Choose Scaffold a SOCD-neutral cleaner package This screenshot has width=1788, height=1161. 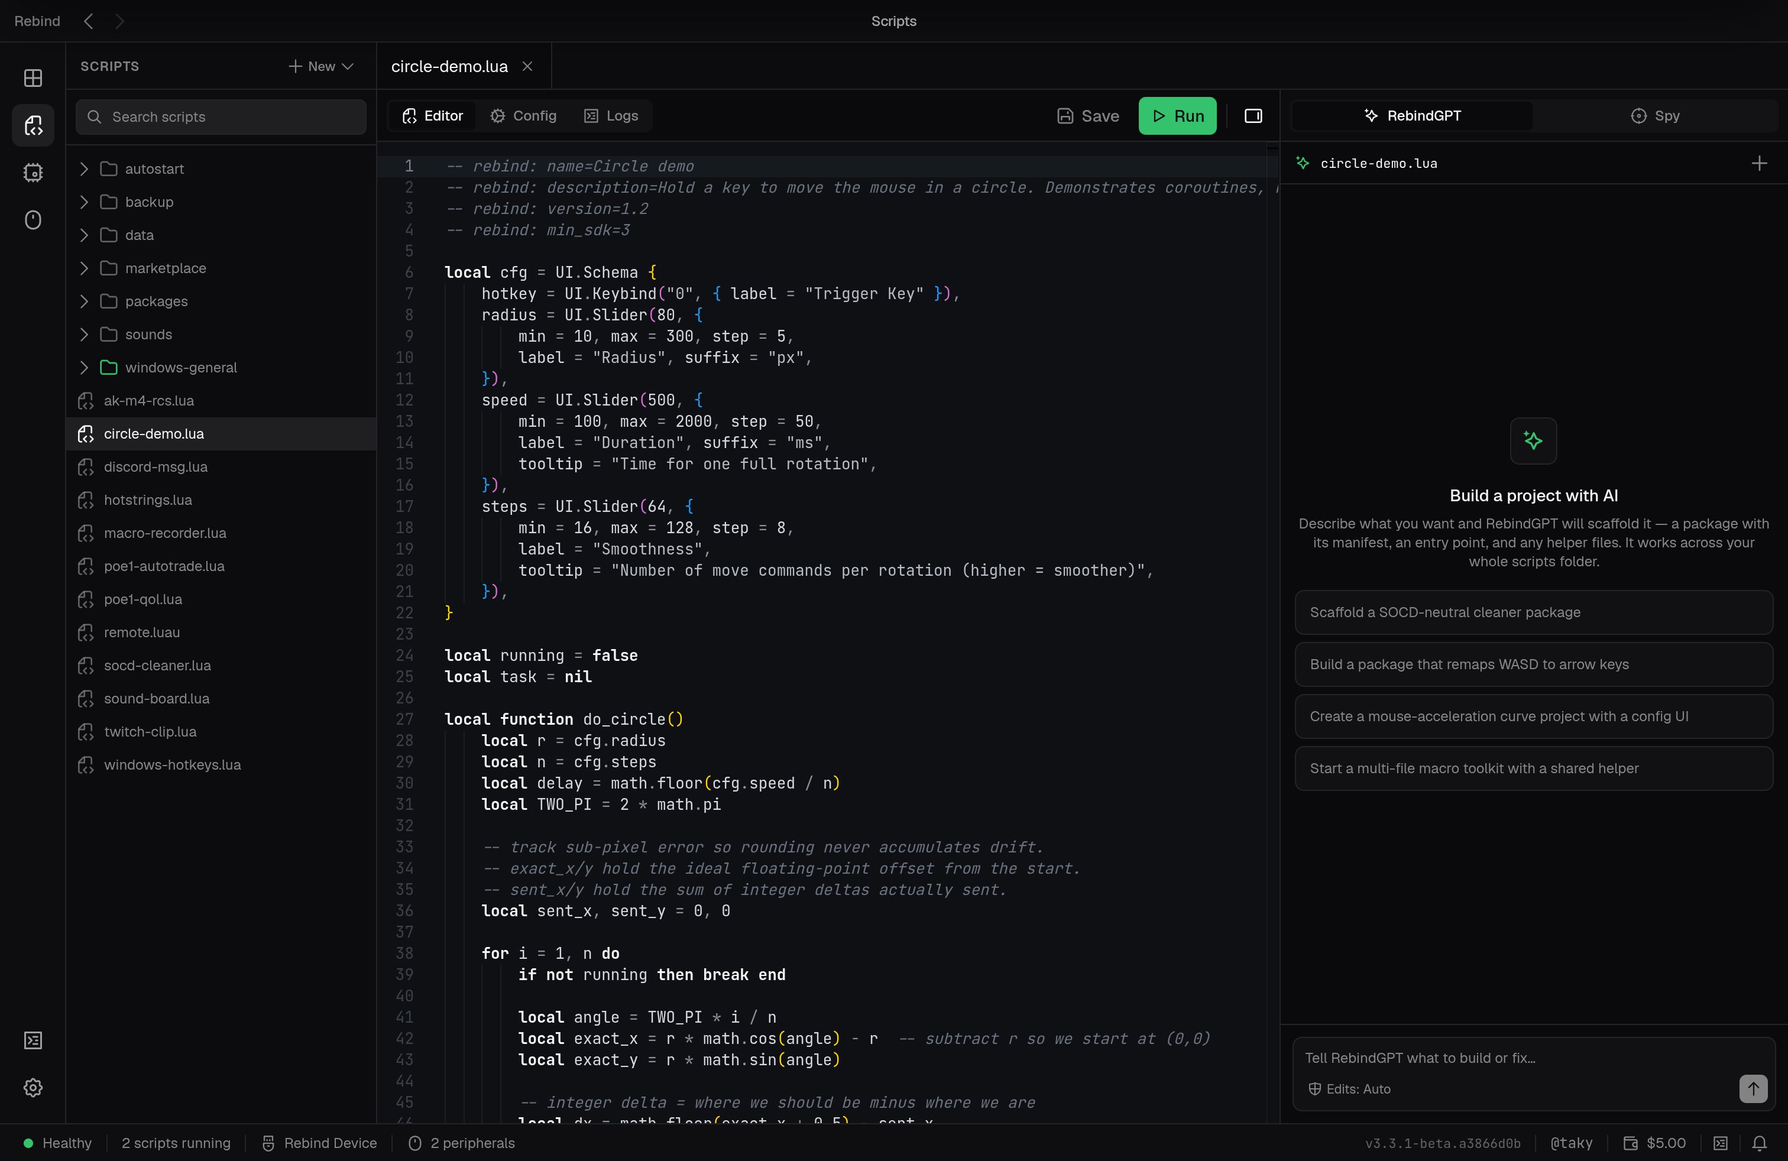(1533, 612)
